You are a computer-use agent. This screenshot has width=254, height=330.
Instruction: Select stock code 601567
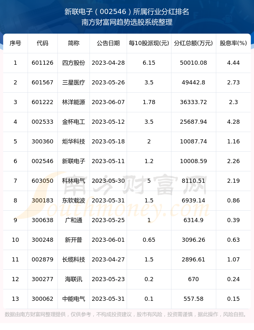pos(43,82)
